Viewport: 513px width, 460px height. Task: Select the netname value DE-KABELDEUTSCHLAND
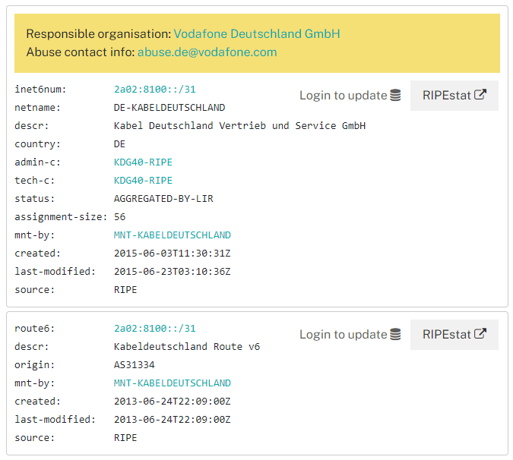click(169, 108)
